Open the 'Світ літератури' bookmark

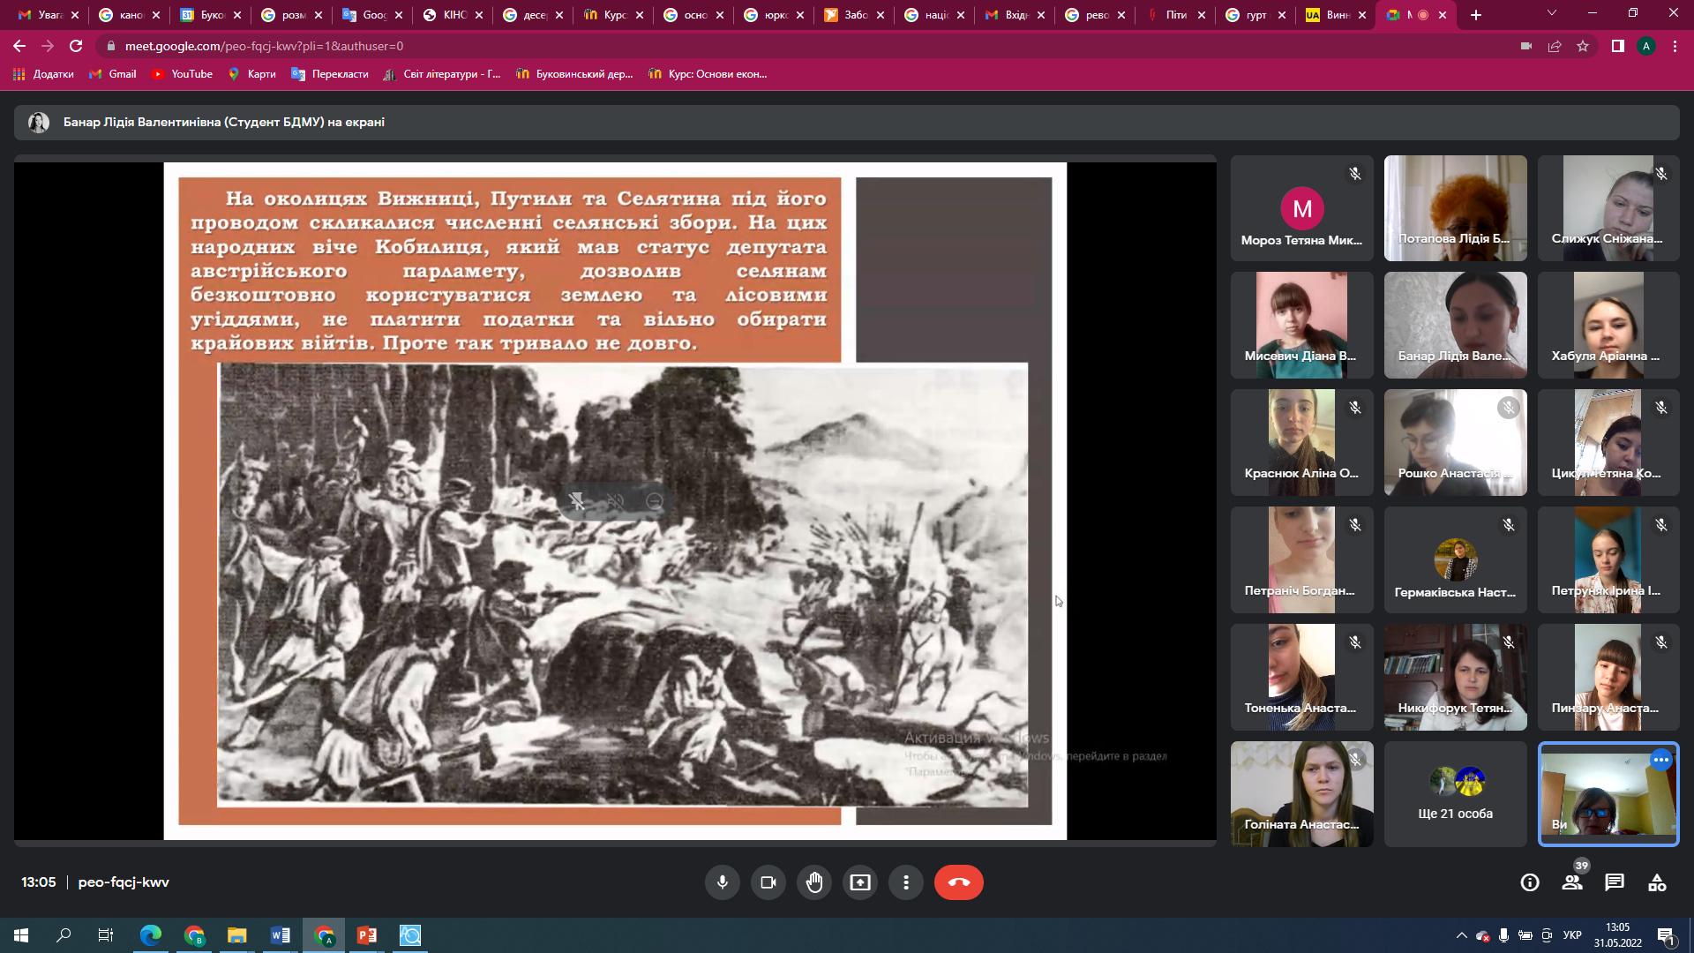[442, 74]
